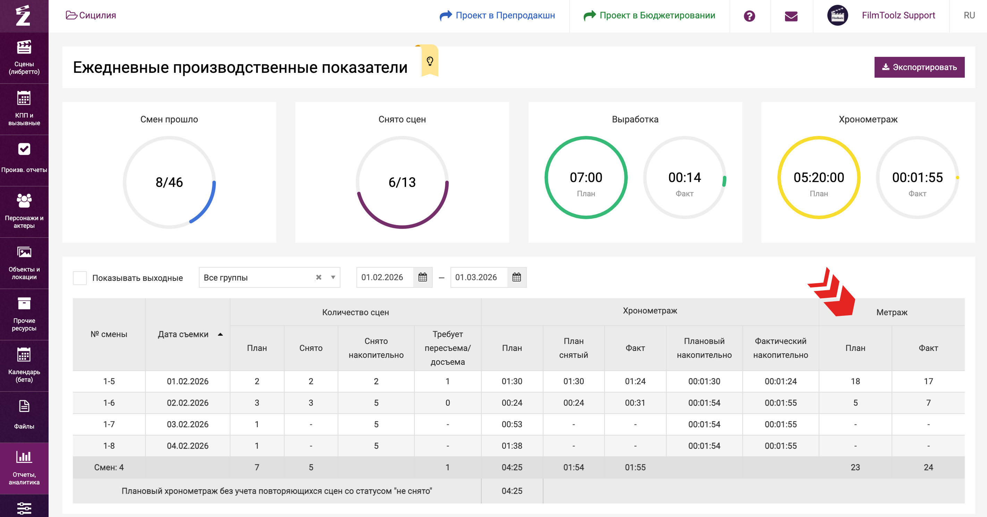Open start date calendar picker
Image resolution: width=987 pixels, height=517 pixels.
[423, 277]
